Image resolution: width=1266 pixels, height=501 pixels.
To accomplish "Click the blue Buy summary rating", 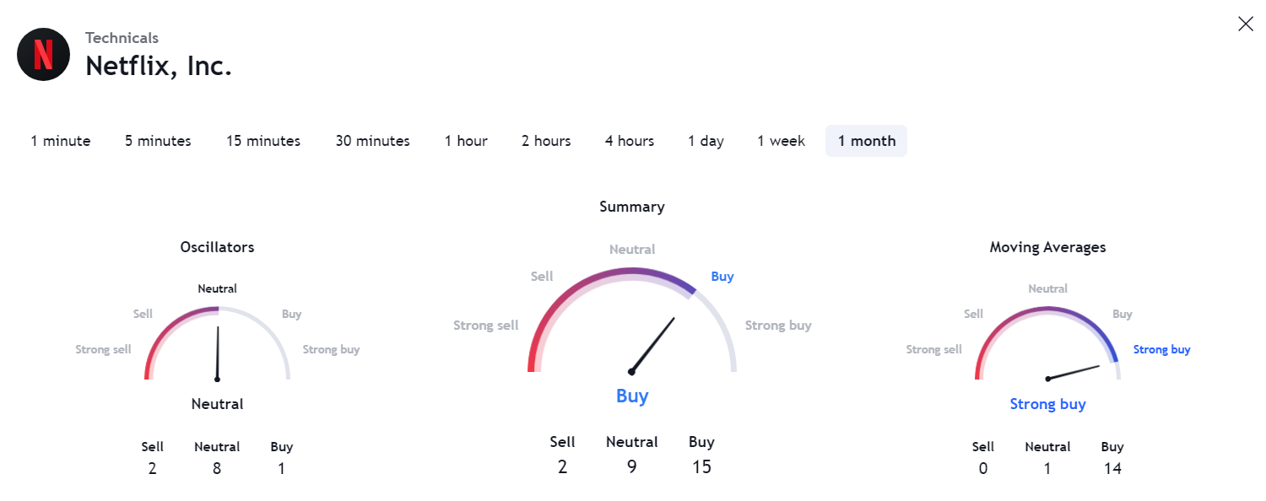I will click(x=632, y=396).
